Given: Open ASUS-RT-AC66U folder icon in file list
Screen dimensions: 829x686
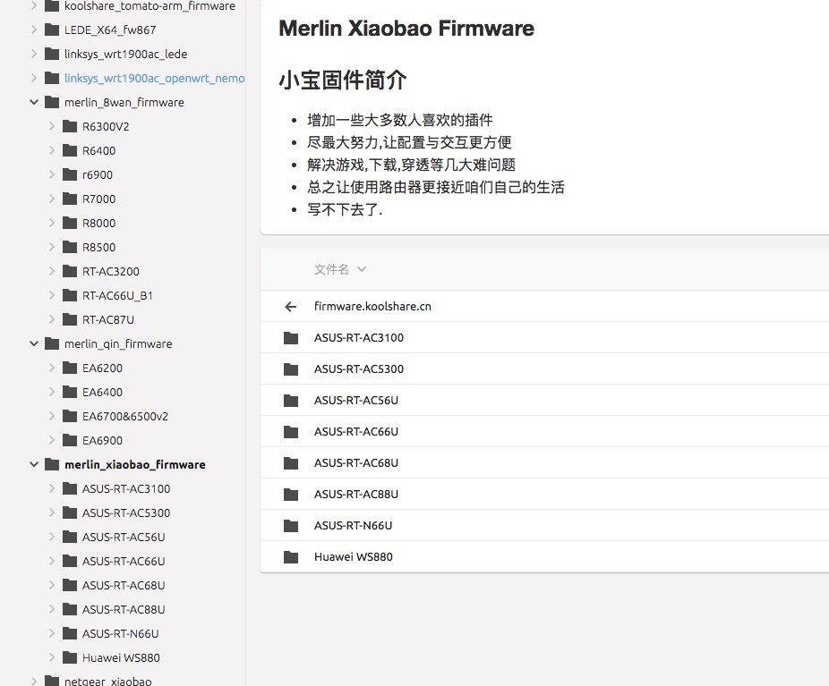Looking at the screenshot, I should pos(291,432).
